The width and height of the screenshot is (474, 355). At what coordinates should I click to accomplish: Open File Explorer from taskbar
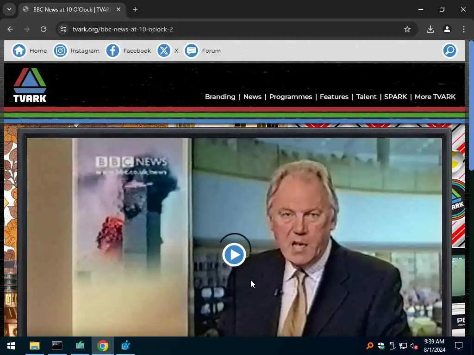(x=34, y=346)
